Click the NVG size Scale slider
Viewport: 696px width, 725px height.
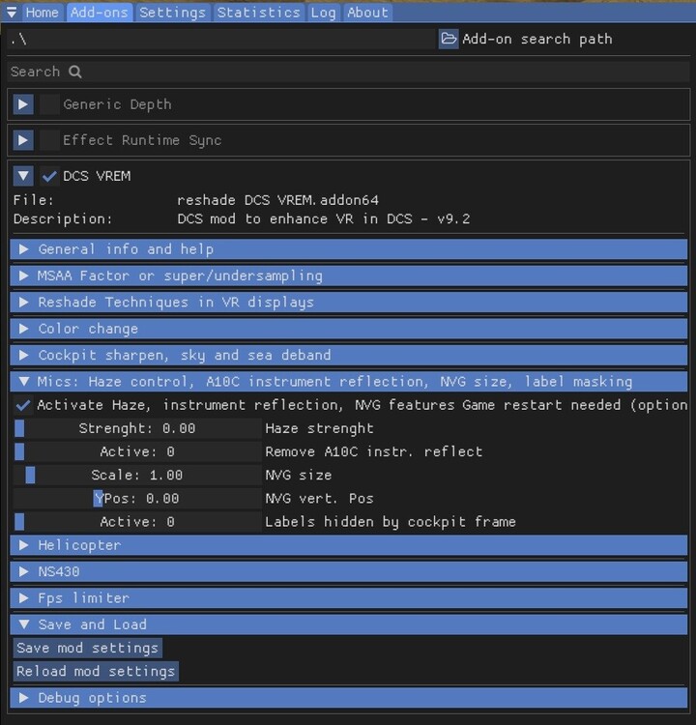click(136, 476)
